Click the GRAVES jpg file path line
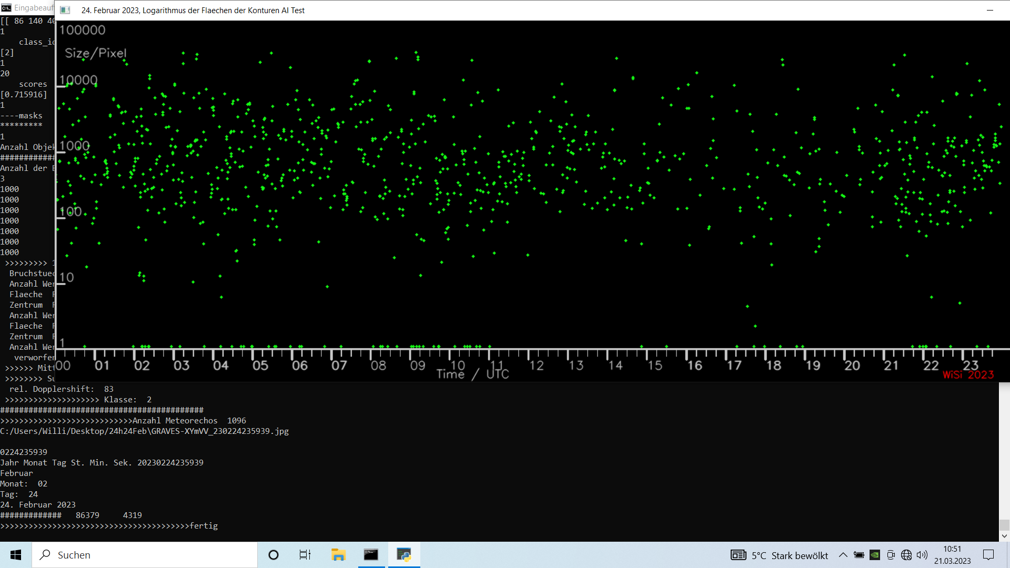This screenshot has width=1010, height=568. [x=144, y=431]
